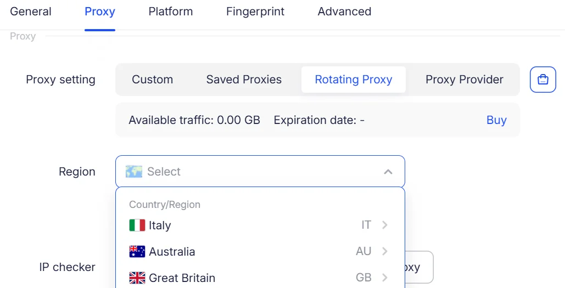Viewport: 565px width, 288px height.
Task: Click the Buy traffic link
Action: (x=496, y=120)
